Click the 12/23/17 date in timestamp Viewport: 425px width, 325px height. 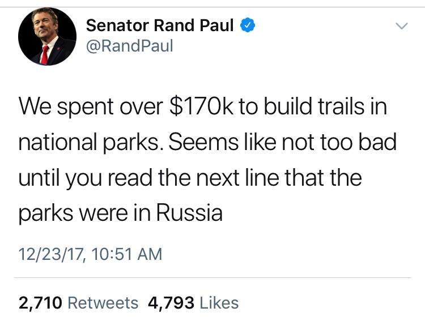(x=51, y=254)
